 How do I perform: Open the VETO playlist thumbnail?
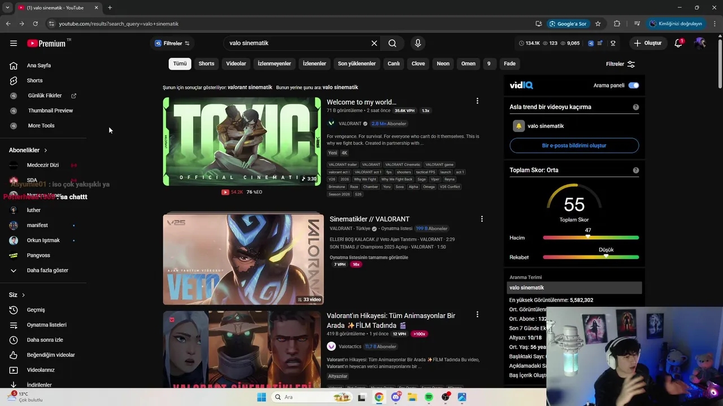tap(243, 259)
